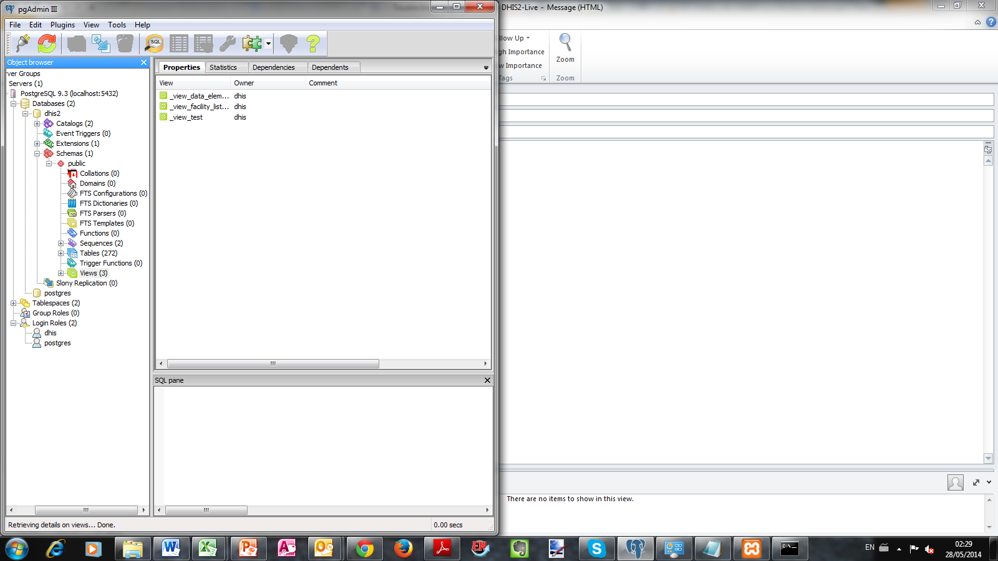This screenshot has height=561, width=998.
Task: Open the Edit menu
Action: (x=36, y=25)
